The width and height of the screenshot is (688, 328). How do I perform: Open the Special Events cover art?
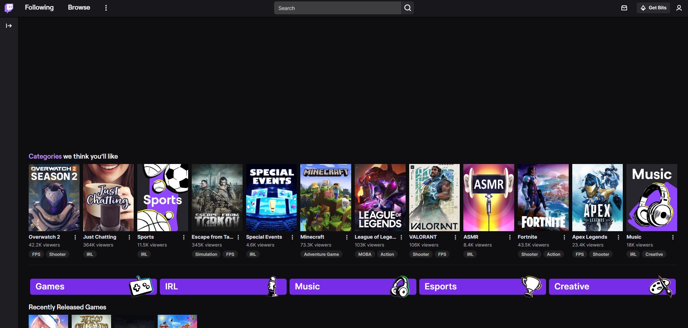tap(271, 198)
